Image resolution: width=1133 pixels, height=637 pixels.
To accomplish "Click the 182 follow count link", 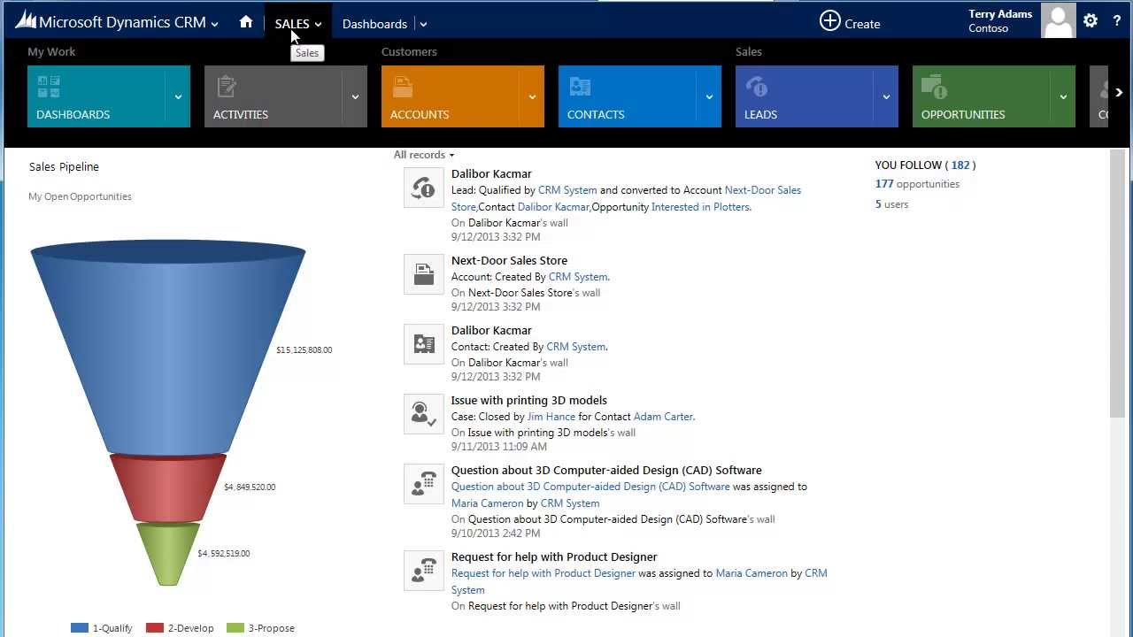I will coord(960,165).
